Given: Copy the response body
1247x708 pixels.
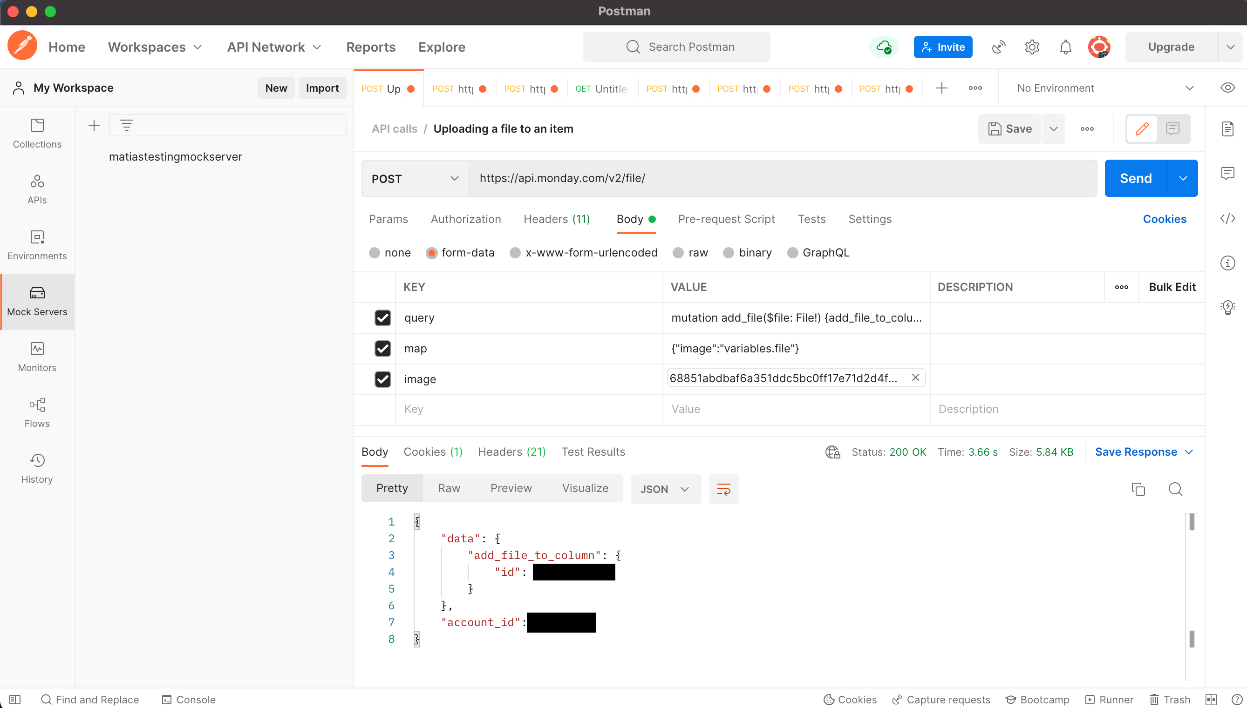Looking at the screenshot, I should (x=1138, y=489).
